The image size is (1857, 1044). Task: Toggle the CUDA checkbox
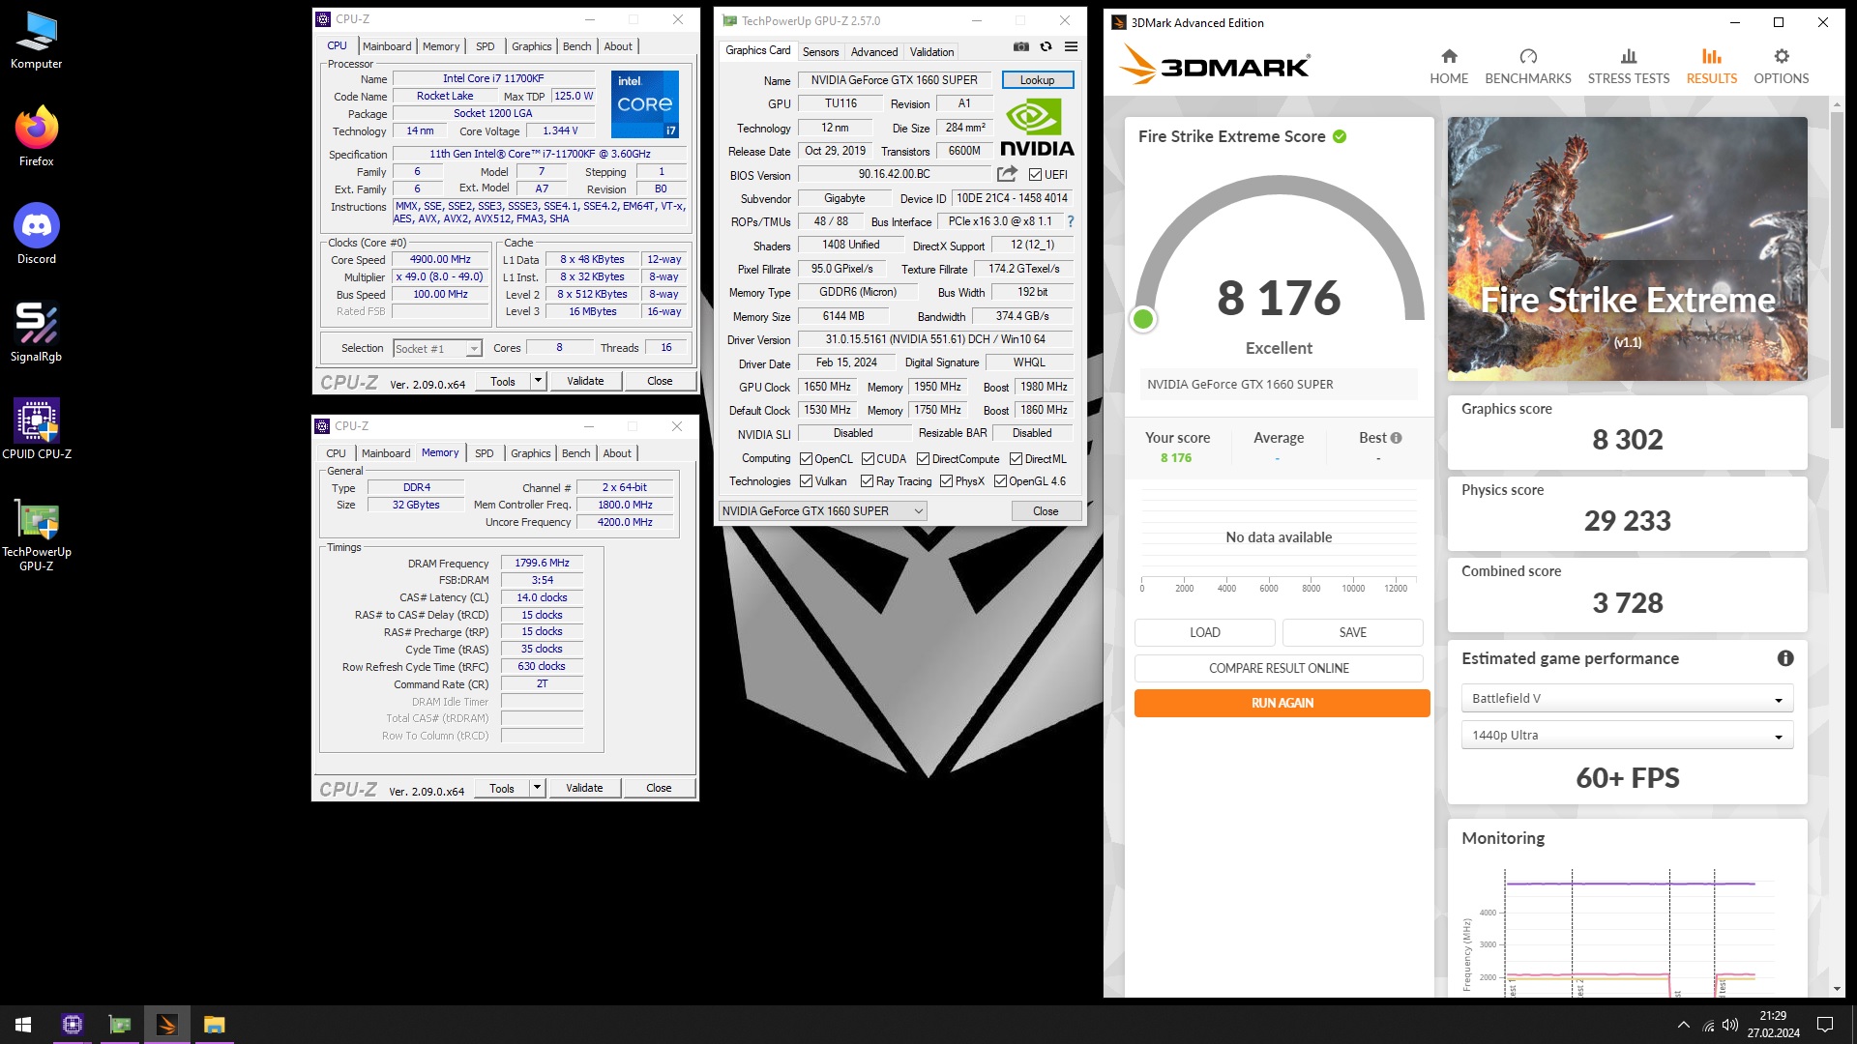(x=868, y=459)
